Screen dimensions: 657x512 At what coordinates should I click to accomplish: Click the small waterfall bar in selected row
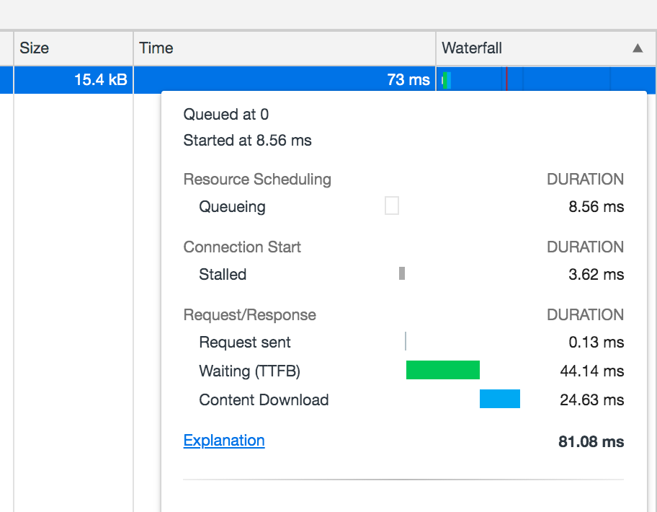pyautogui.click(x=447, y=80)
